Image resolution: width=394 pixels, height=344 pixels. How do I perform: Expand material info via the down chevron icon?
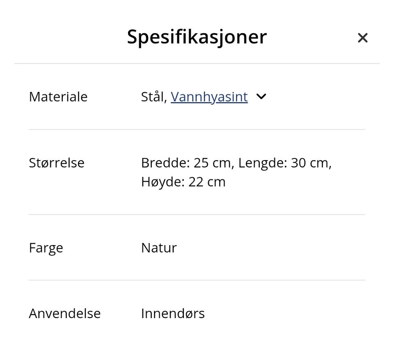tap(261, 97)
